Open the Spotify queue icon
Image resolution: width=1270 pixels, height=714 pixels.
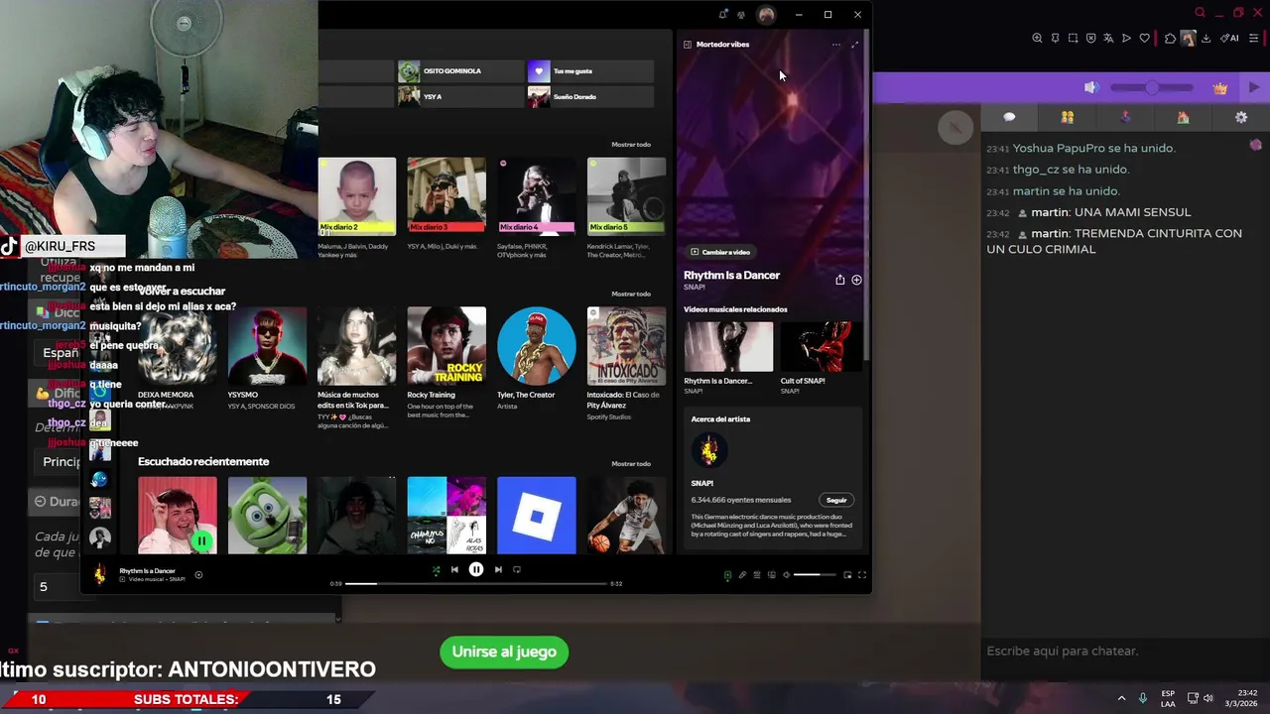click(757, 575)
